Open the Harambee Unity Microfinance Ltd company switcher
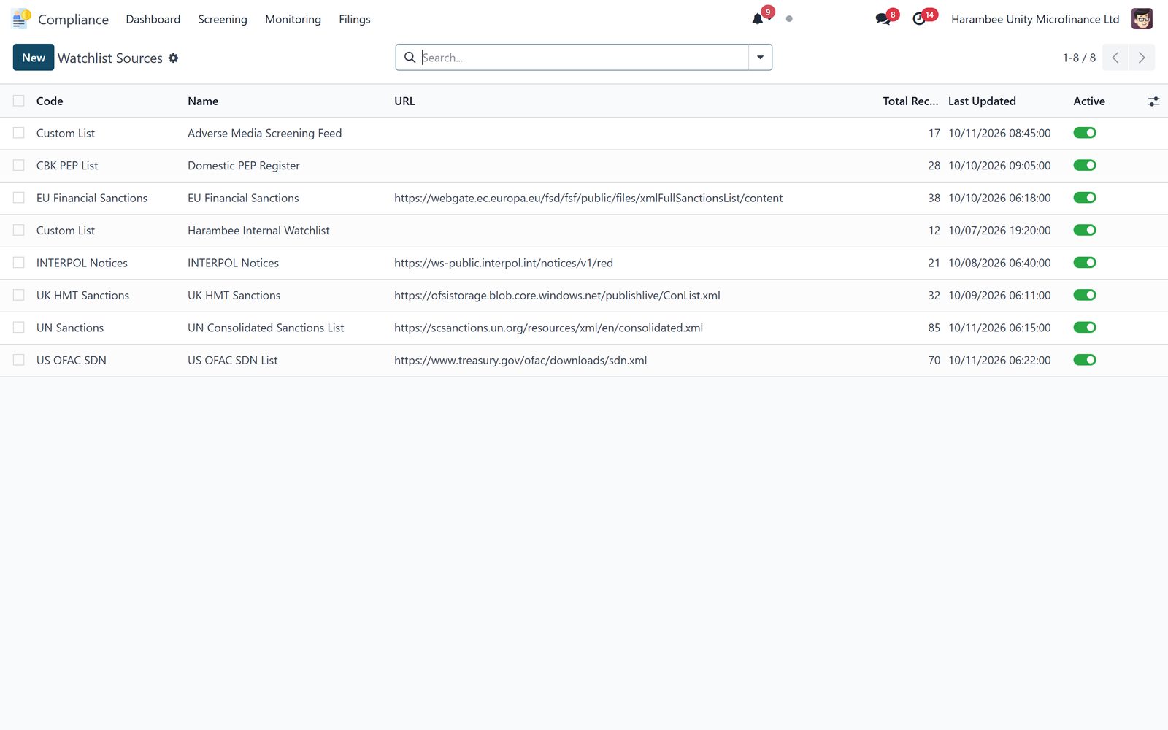 [1035, 19]
